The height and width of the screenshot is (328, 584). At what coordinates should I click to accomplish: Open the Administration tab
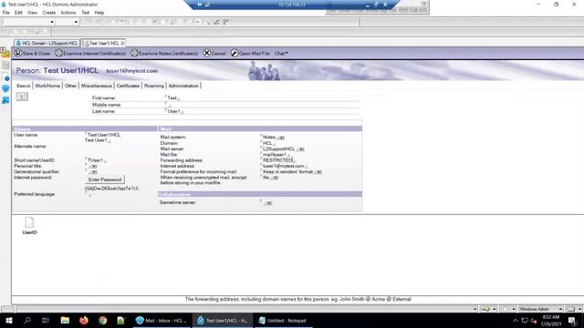(x=183, y=86)
